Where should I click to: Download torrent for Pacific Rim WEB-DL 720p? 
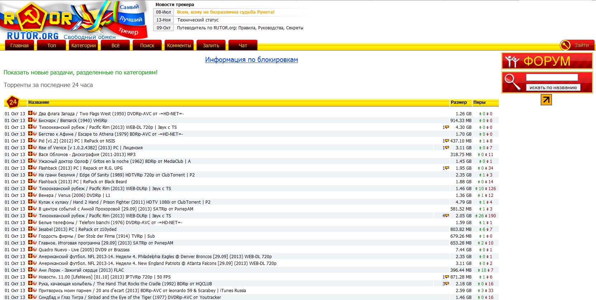(30, 127)
